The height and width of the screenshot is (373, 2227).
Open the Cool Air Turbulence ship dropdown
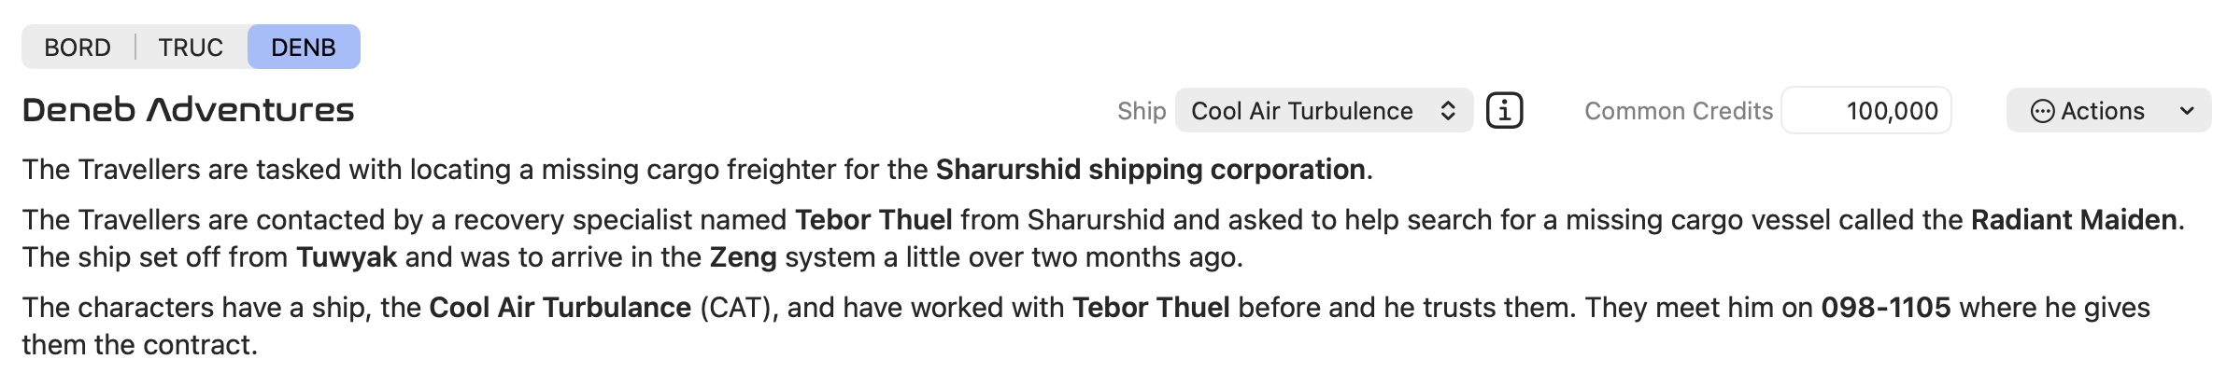click(1324, 111)
